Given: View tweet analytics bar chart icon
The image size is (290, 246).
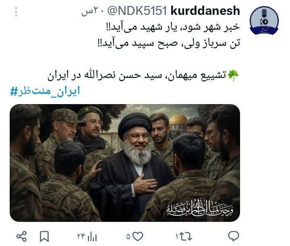Looking at the screenshot, I should 92,237.
